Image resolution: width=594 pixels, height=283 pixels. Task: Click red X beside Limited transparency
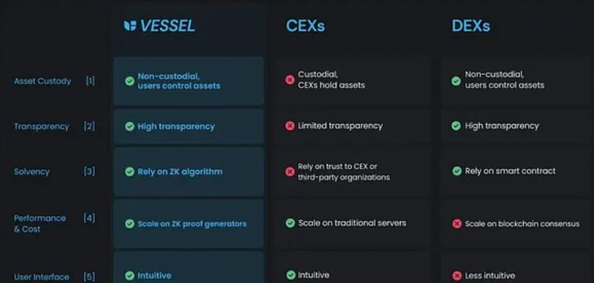(290, 126)
